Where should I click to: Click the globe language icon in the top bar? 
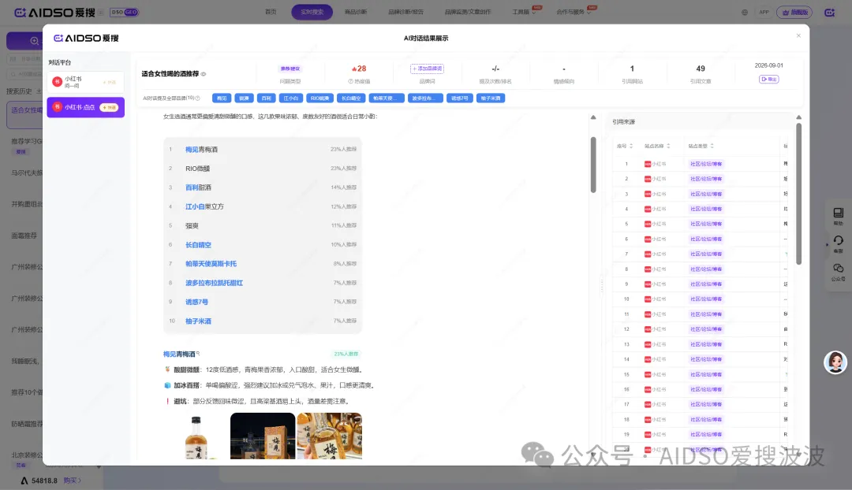(745, 13)
